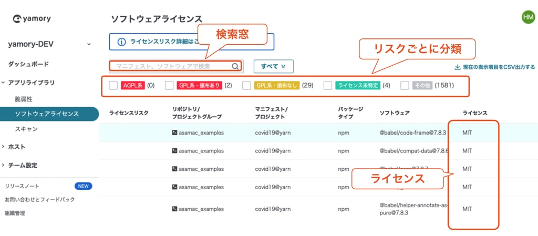
Task: Click the NEW badge beside release notes
Action: (x=84, y=186)
